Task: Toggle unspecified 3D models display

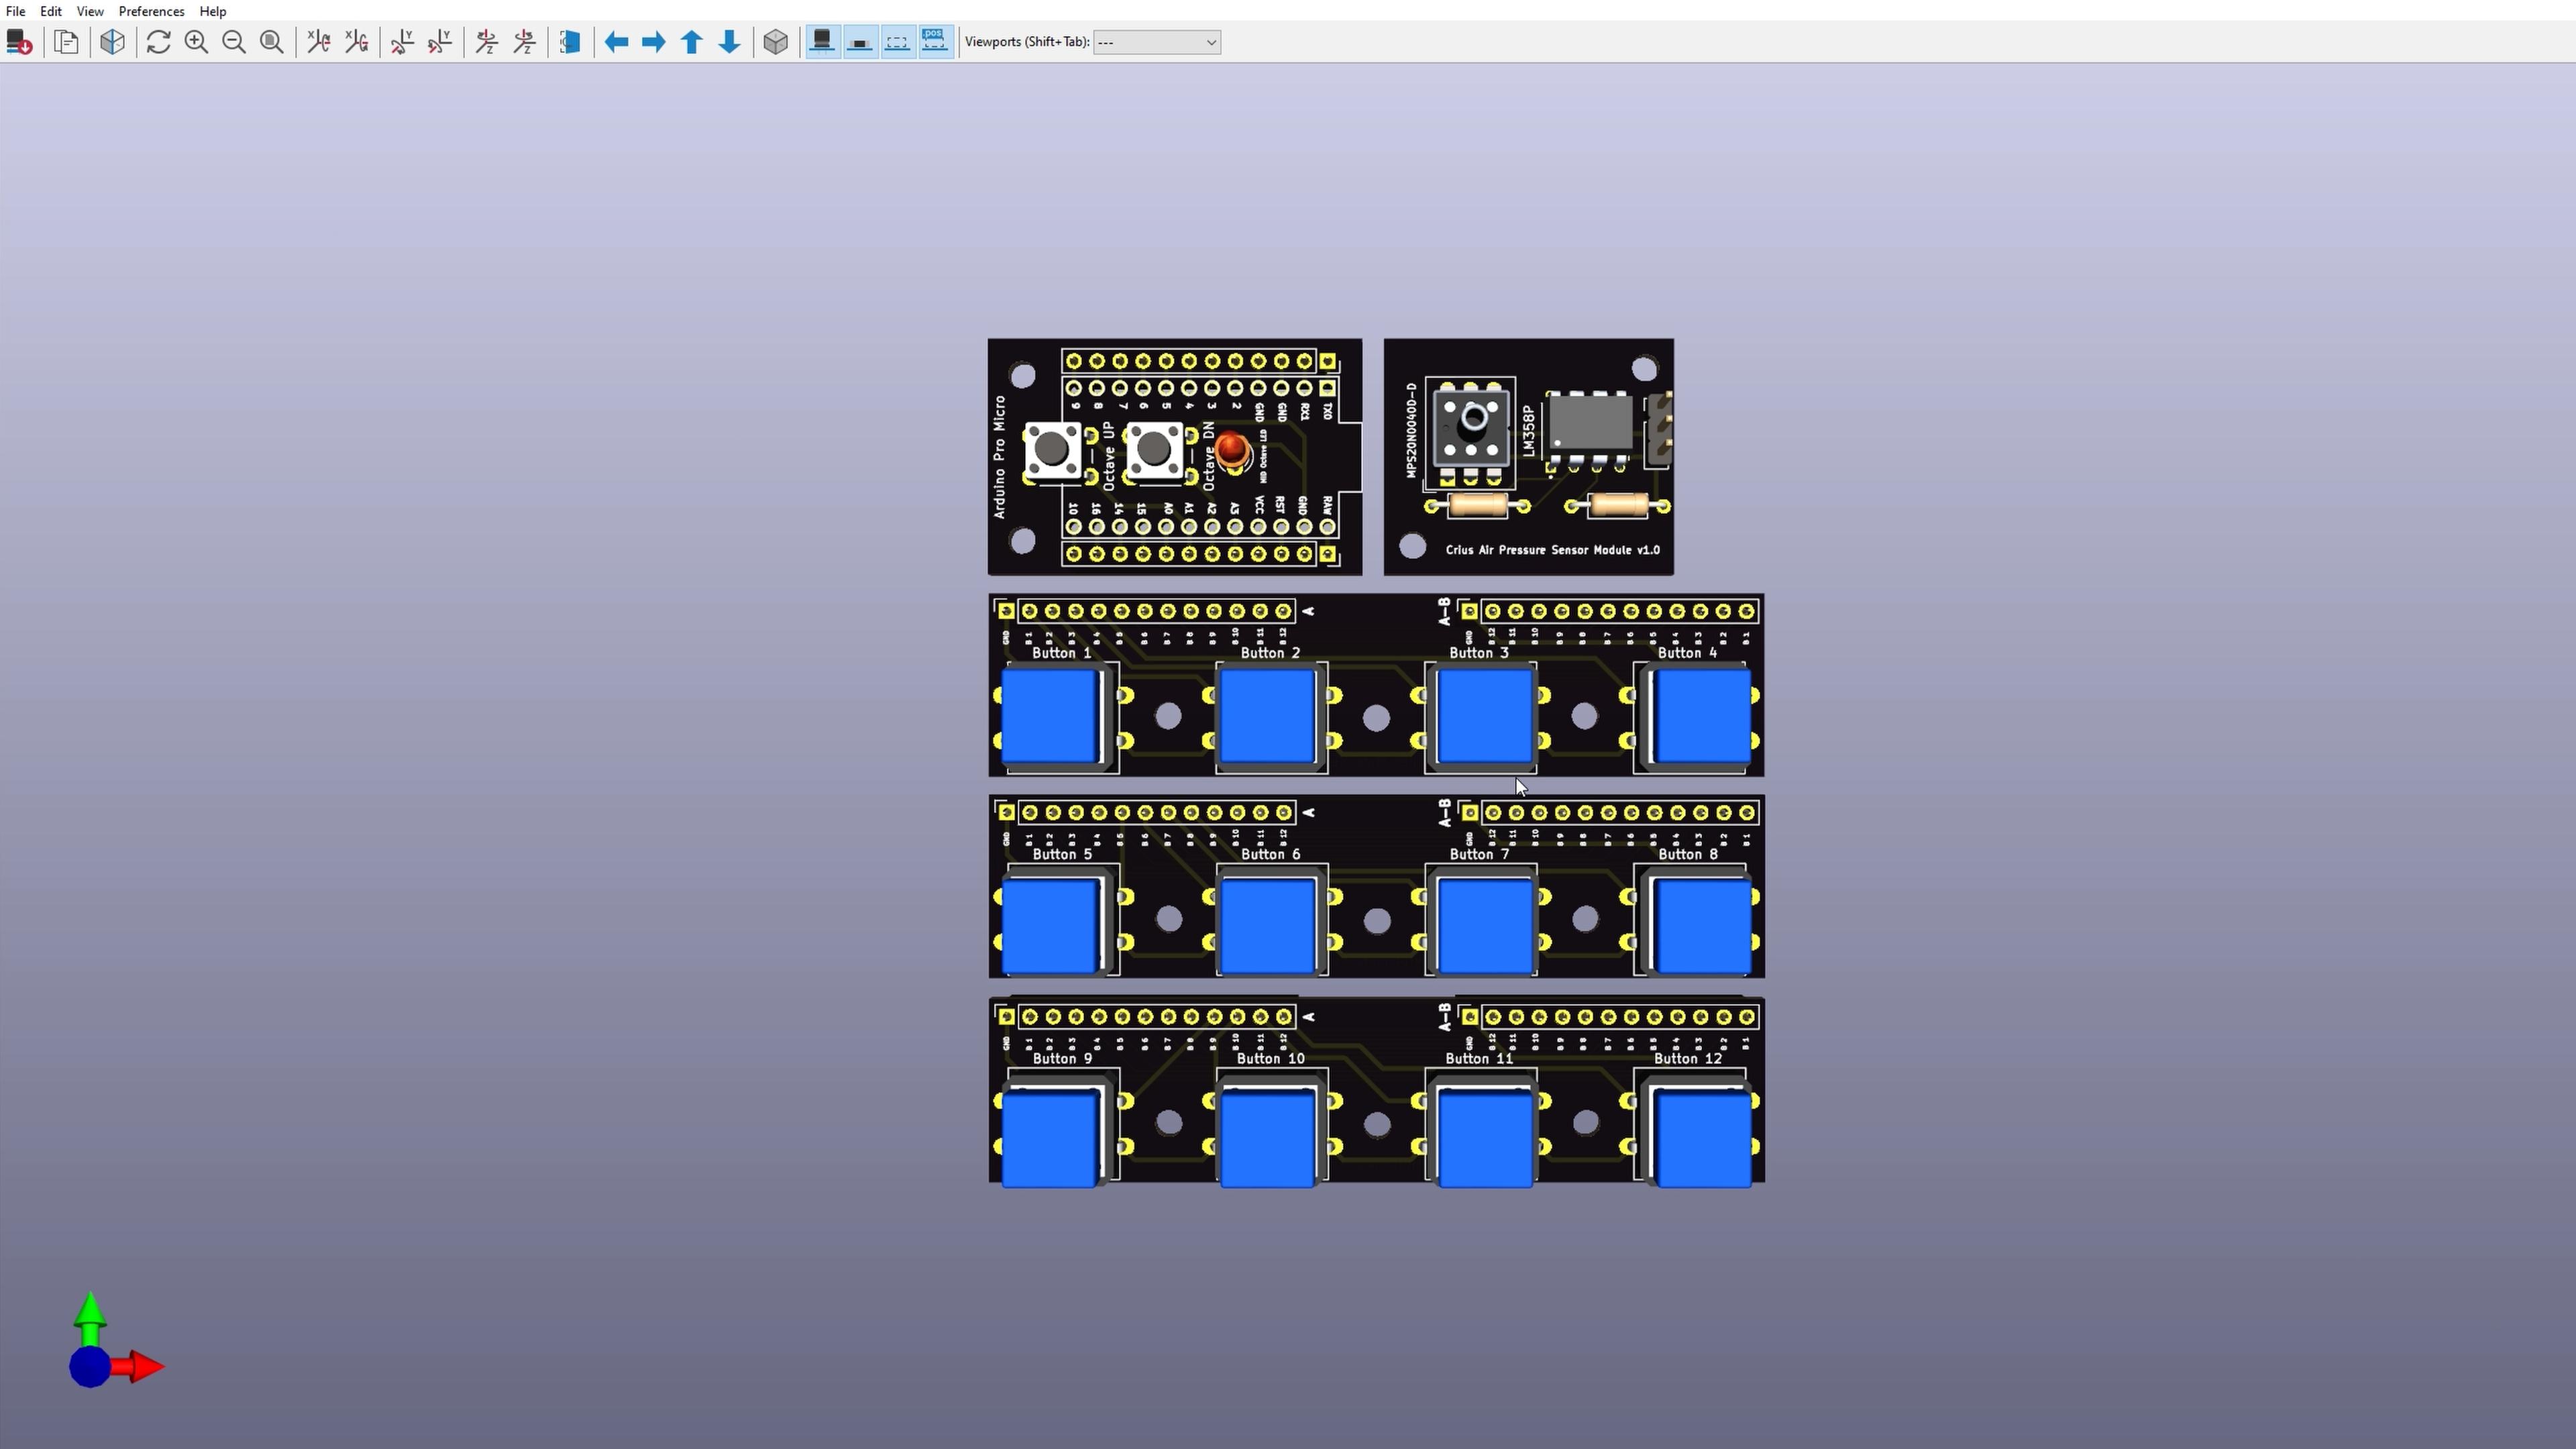Action: pyautogui.click(x=898, y=42)
